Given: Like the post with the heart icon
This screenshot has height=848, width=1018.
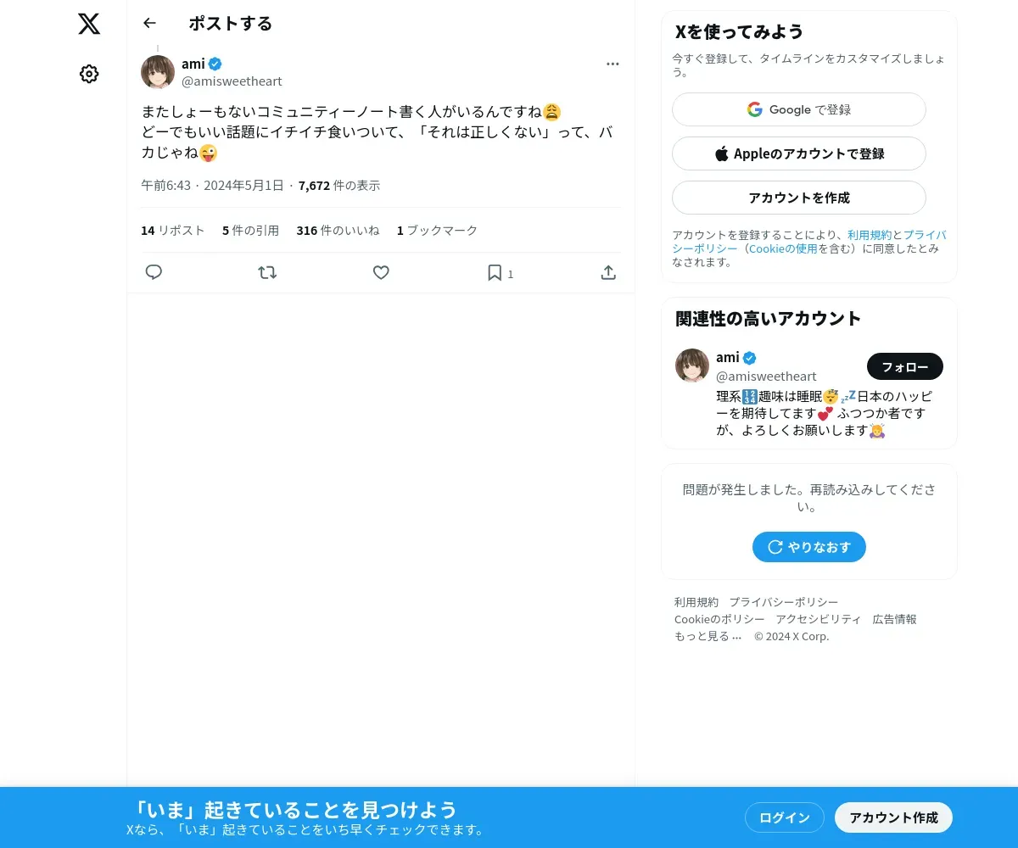Looking at the screenshot, I should [x=381, y=272].
